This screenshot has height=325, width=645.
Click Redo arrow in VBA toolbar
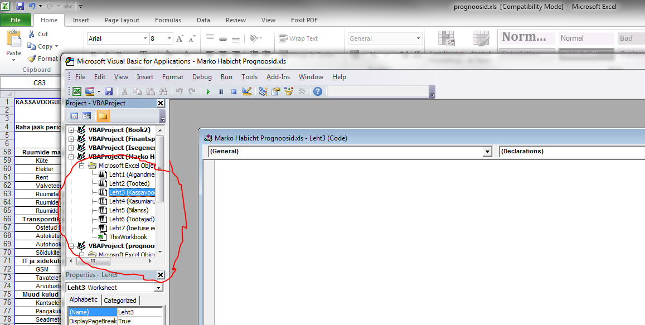pyautogui.click(x=192, y=91)
